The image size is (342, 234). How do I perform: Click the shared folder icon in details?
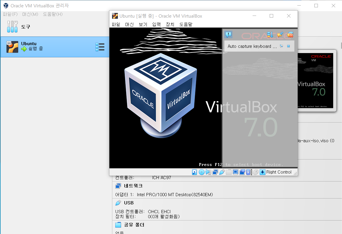[118, 225]
